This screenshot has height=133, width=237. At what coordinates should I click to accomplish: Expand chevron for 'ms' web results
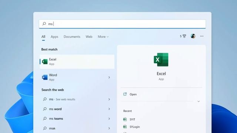tap(109, 99)
